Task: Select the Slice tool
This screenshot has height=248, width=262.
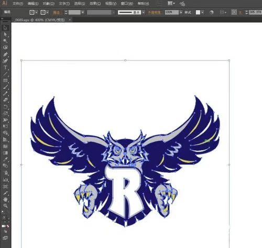Action: pyautogui.click(x=5, y=193)
